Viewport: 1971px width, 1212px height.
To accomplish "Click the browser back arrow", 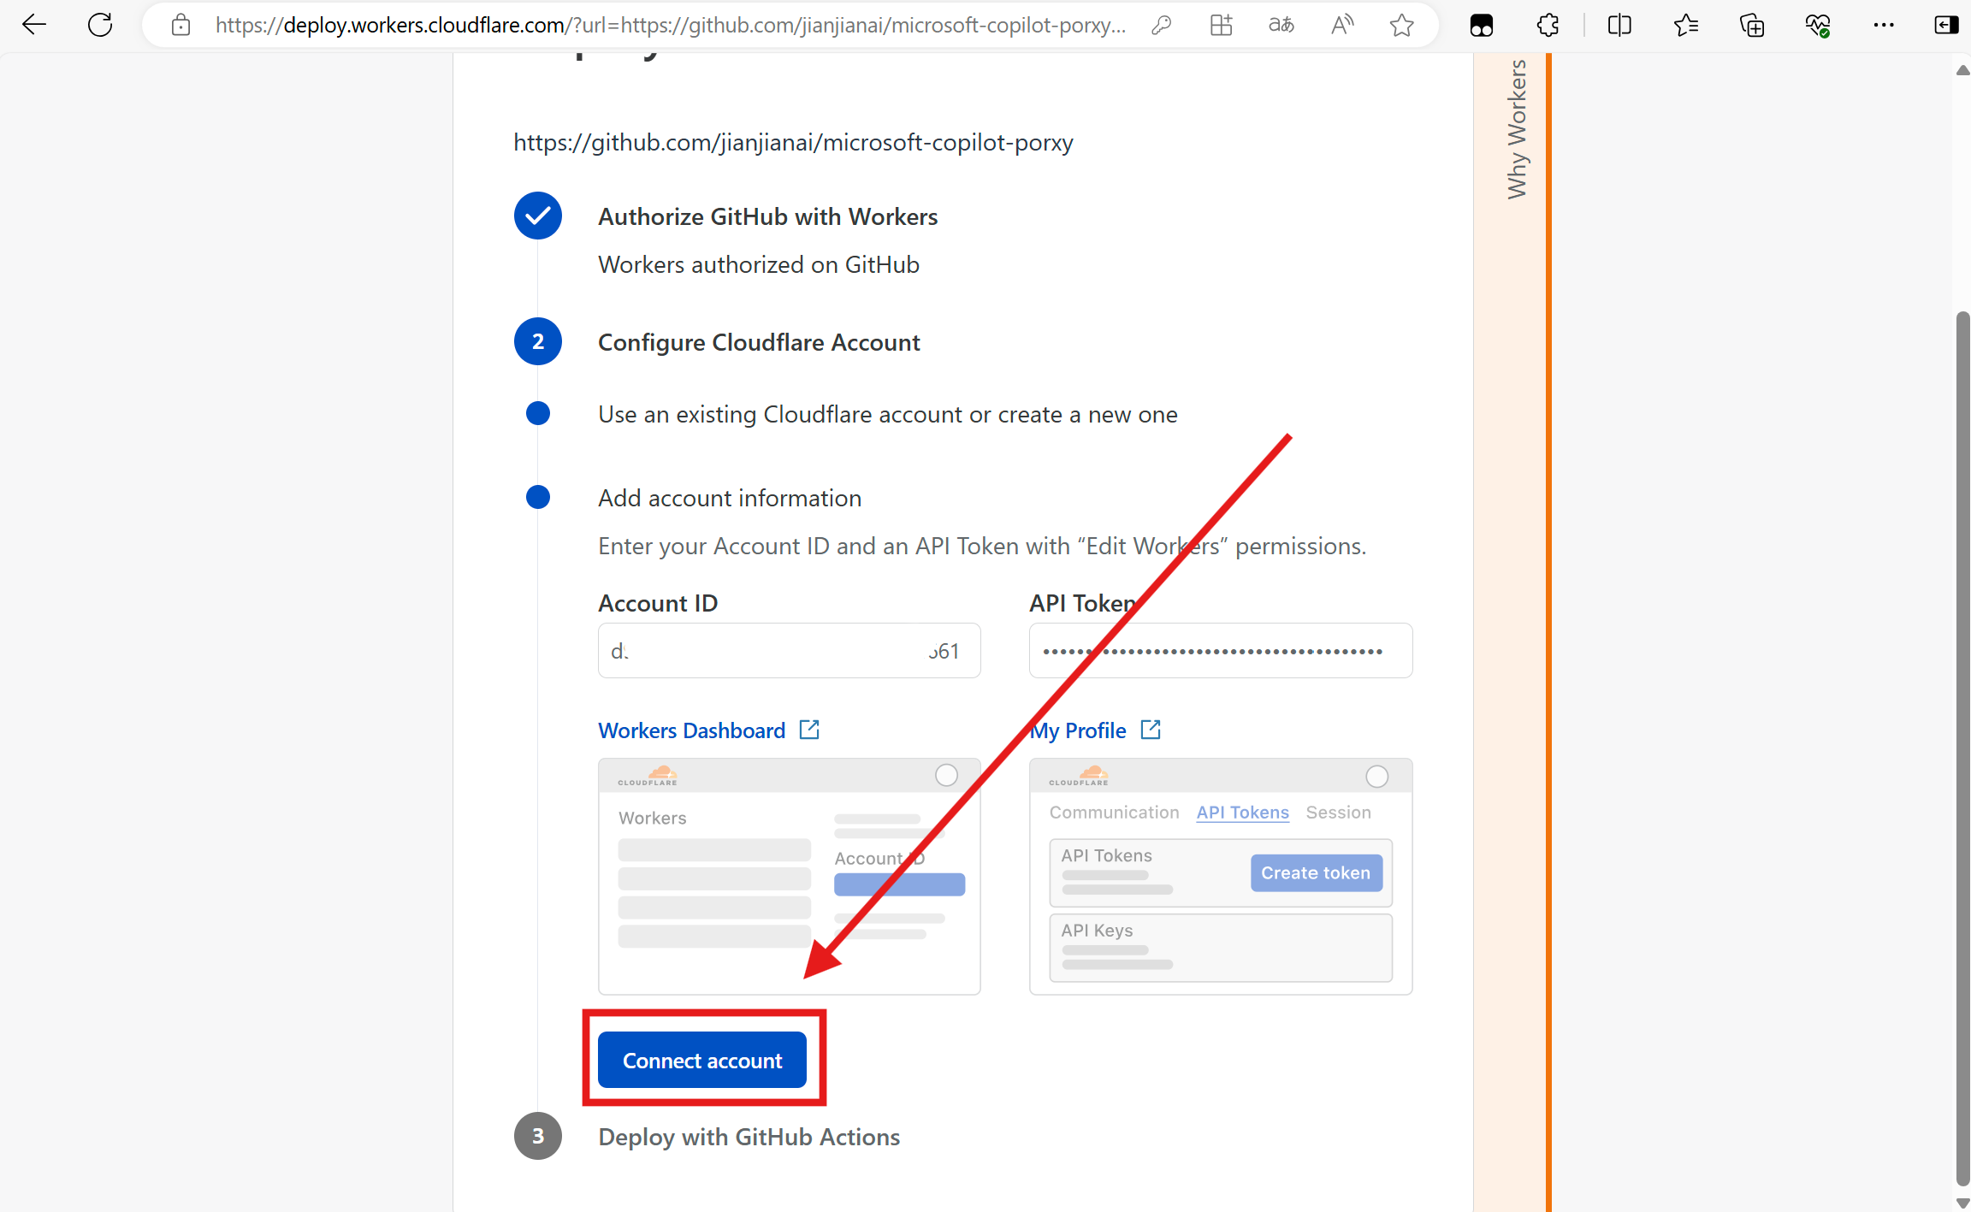I will point(34,25).
